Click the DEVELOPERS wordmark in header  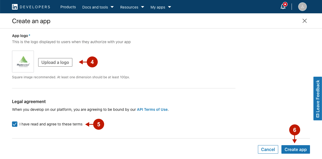(x=35, y=7)
